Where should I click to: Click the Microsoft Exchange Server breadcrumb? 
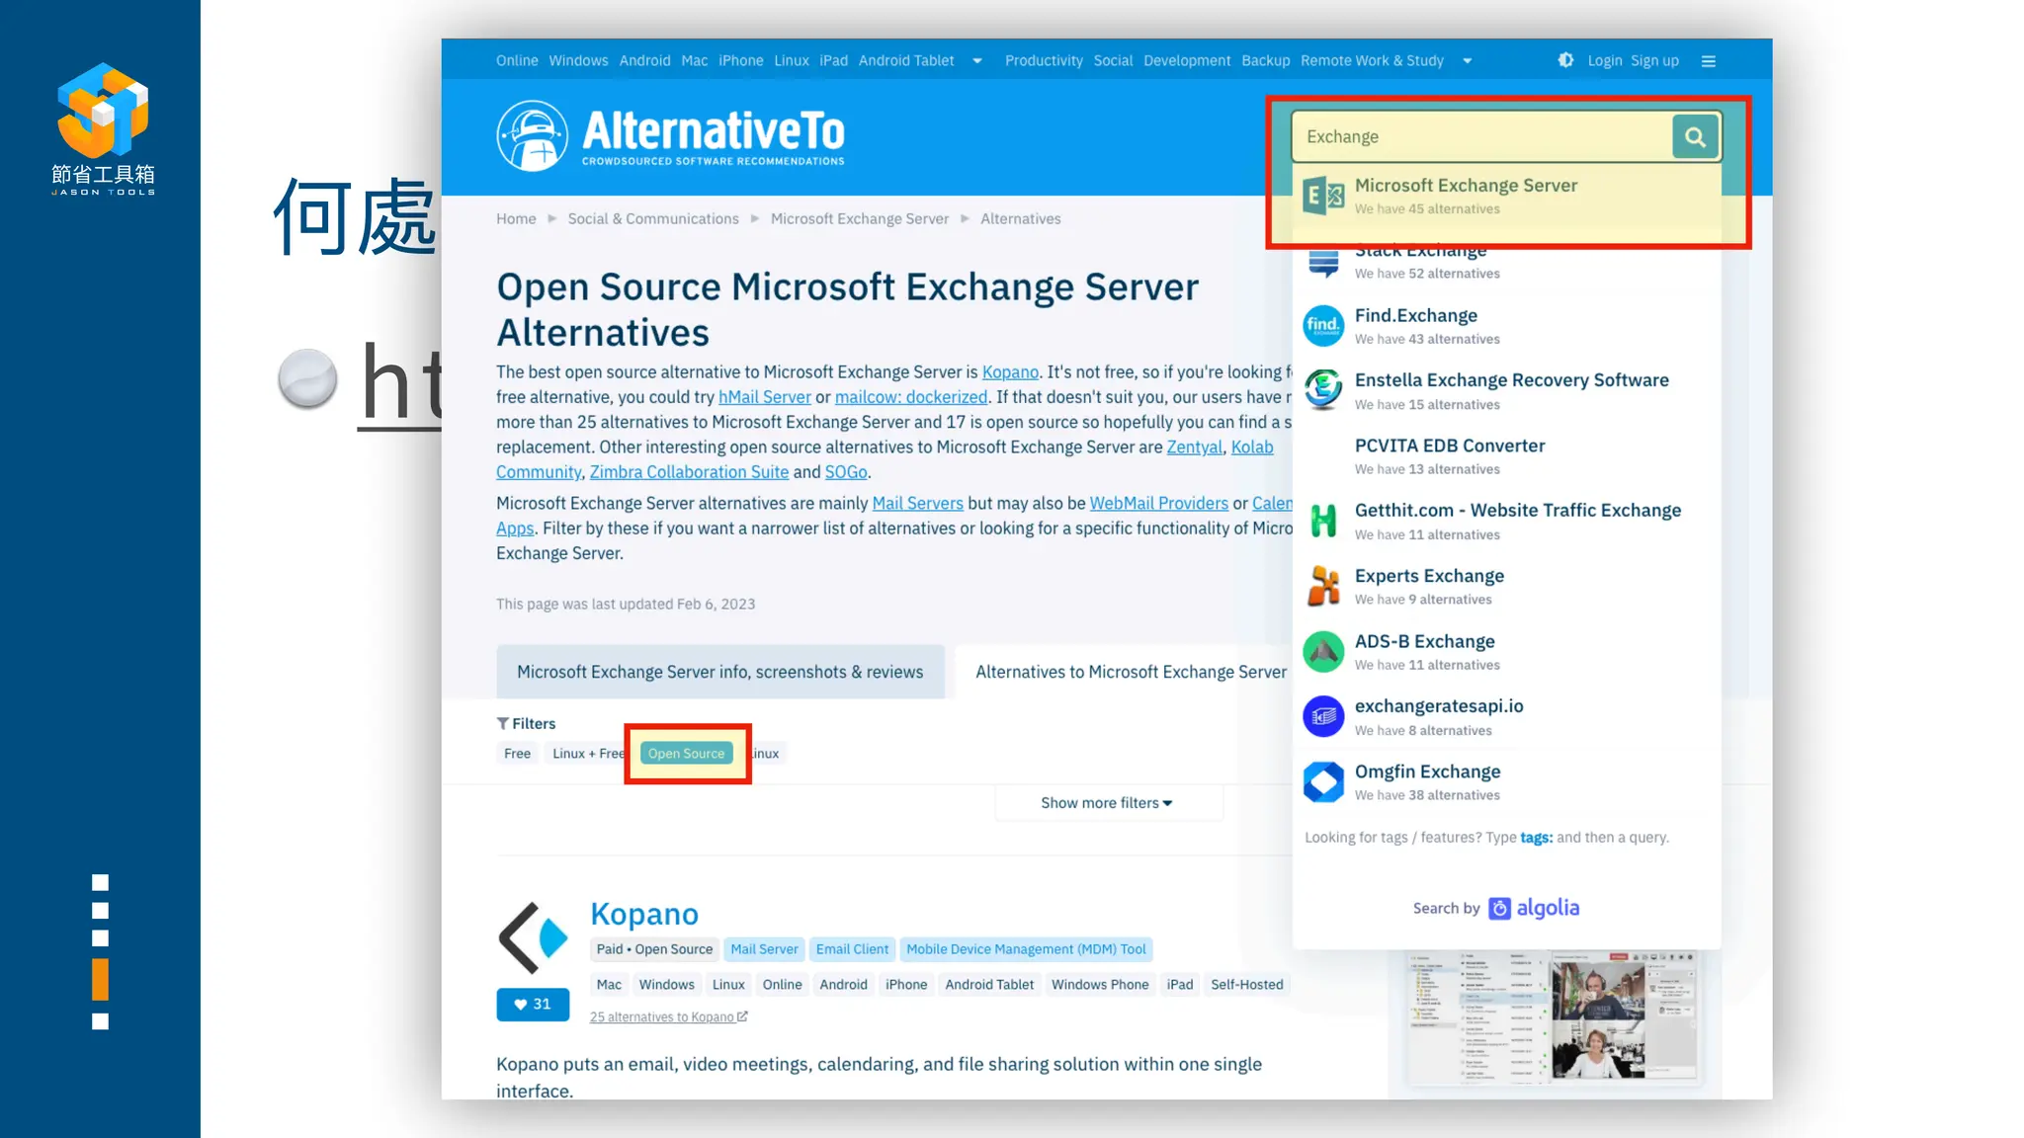point(860,219)
